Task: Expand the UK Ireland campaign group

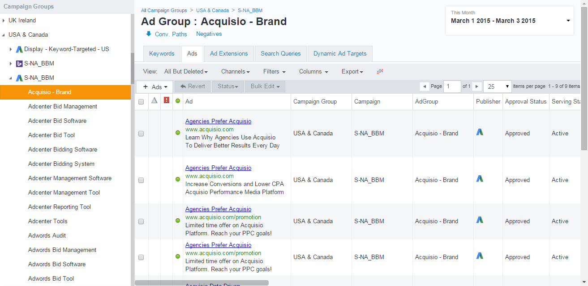Action: coord(4,21)
